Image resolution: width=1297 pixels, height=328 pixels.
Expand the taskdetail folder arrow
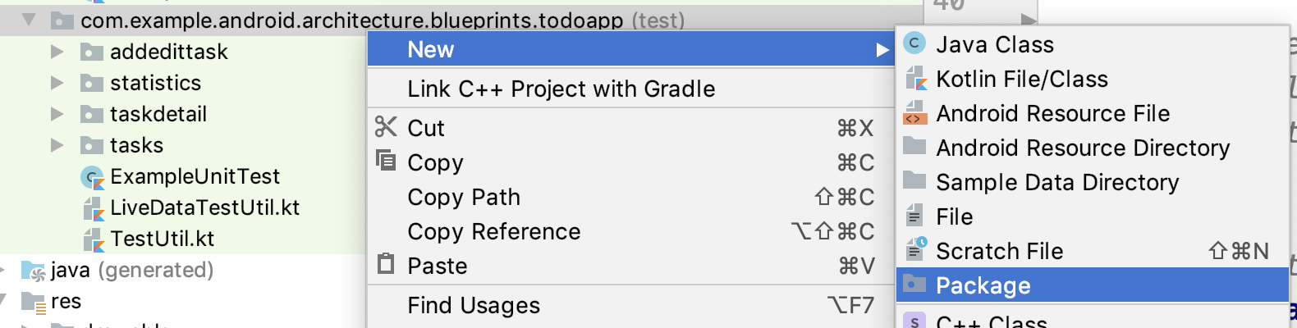click(57, 114)
